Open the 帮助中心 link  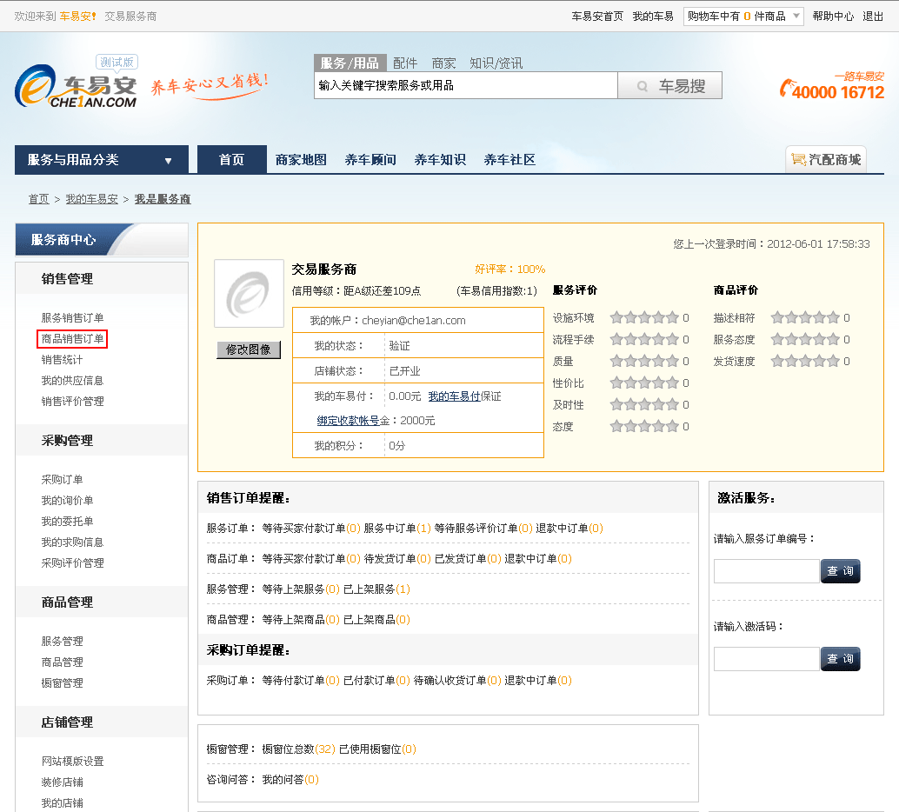(833, 16)
